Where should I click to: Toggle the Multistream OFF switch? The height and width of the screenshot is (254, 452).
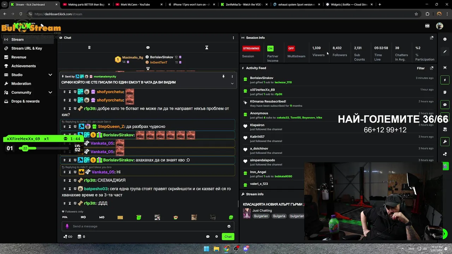tap(291, 48)
